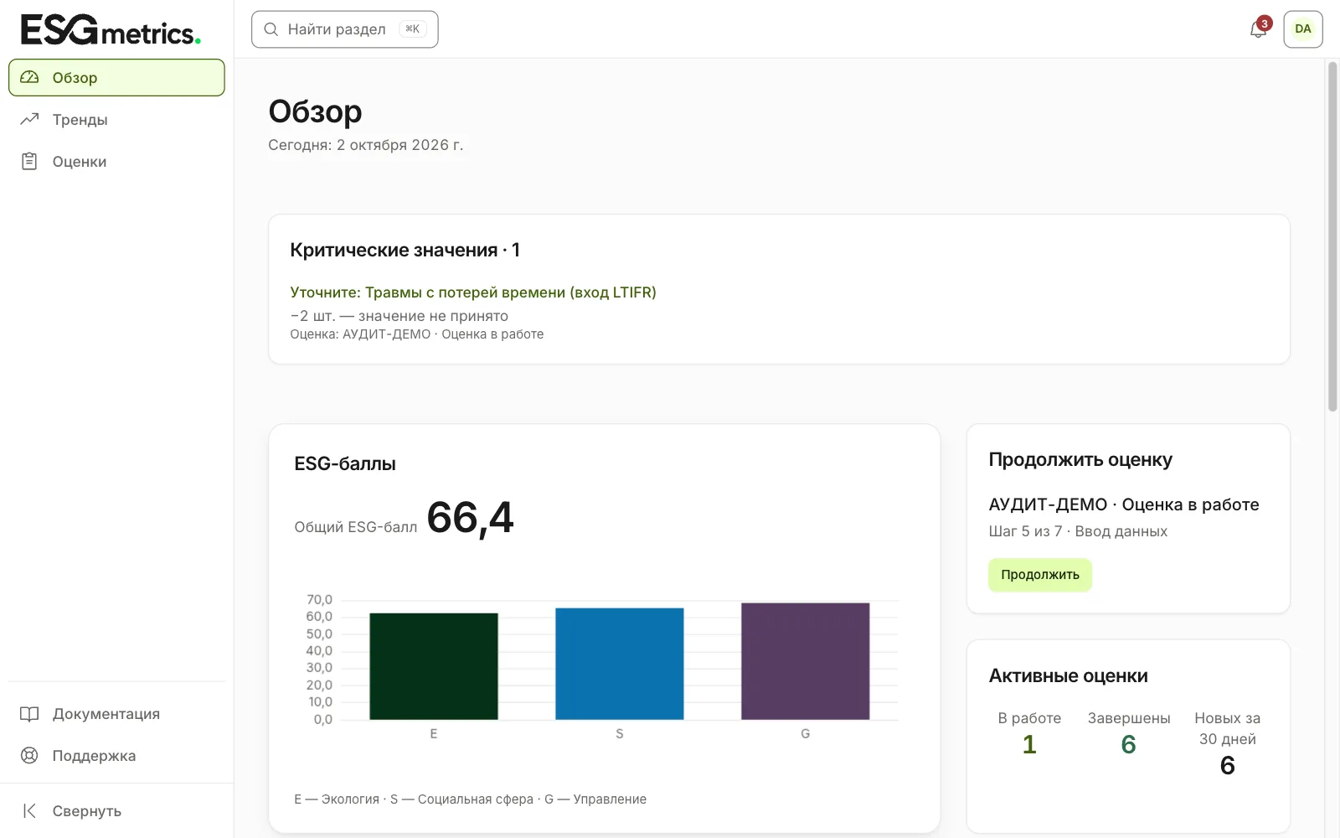Click the Тренды trend arrow icon
The height and width of the screenshot is (838, 1340).
pyautogui.click(x=29, y=119)
